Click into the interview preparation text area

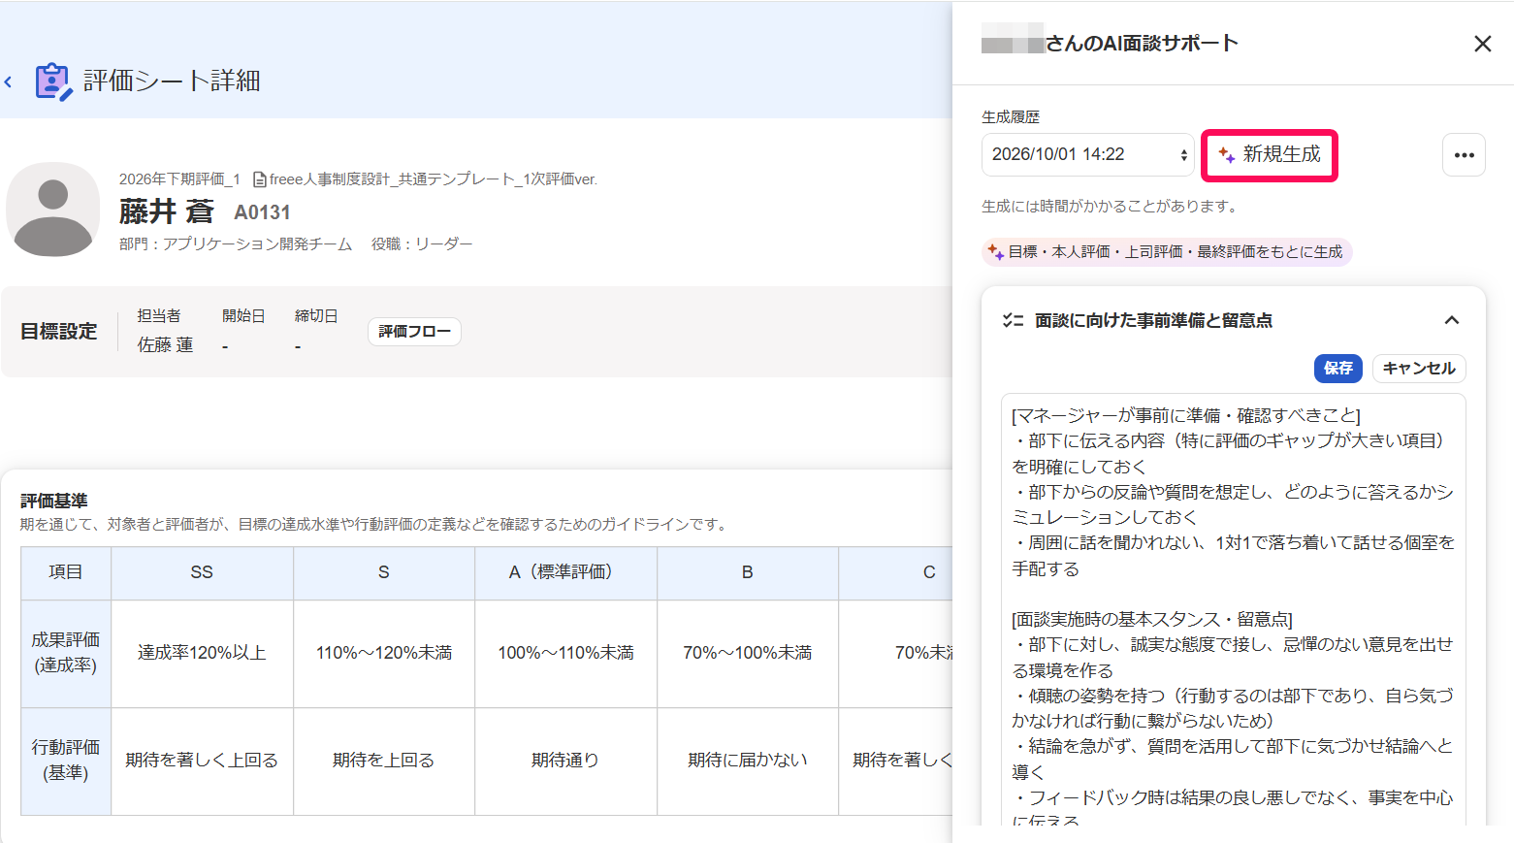[x=1233, y=609]
